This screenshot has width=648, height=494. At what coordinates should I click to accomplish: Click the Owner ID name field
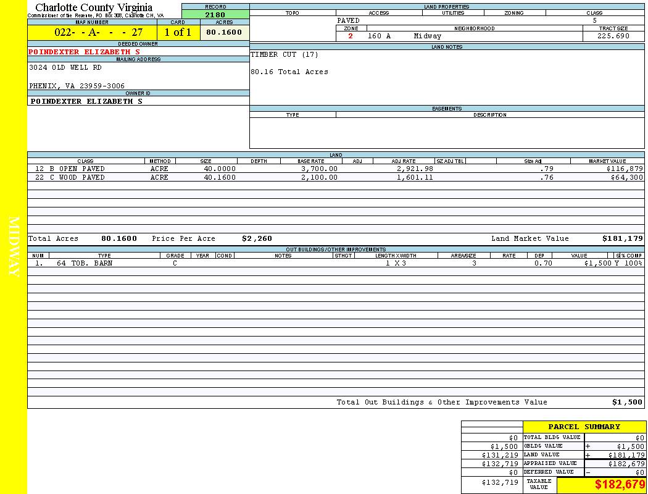[x=86, y=101]
